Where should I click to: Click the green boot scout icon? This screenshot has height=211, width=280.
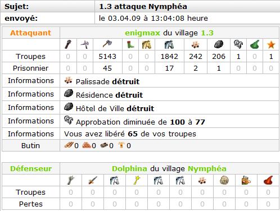coord(130,44)
